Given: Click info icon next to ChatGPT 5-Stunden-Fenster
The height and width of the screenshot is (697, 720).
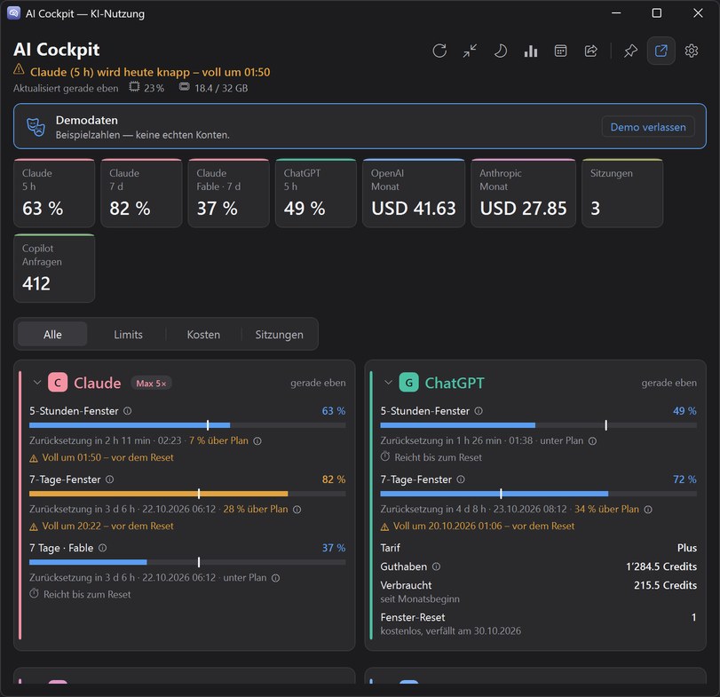Looking at the screenshot, I should tap(479, 411).
